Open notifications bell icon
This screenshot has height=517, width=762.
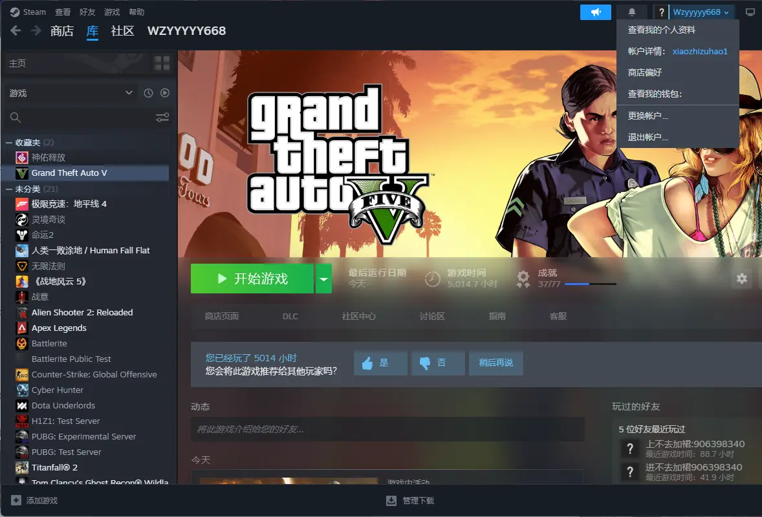632,12
